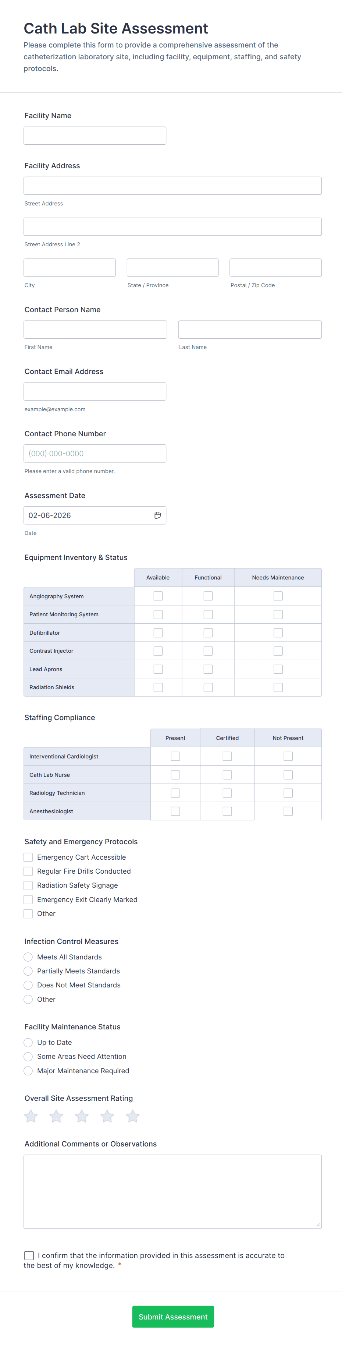Viewport: 342px width, 1346px height.
Task: Mark Anesthesiologist as Not Present
Action: pos(288,811)
